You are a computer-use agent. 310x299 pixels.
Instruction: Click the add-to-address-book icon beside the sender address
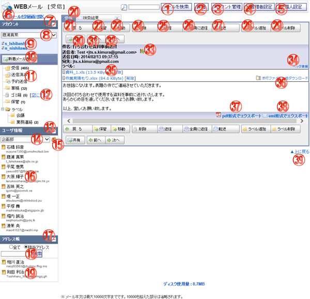coord(142,52)
